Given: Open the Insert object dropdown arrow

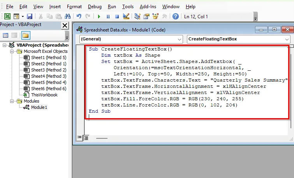Looking at the screenshot, I should [23, 16].
